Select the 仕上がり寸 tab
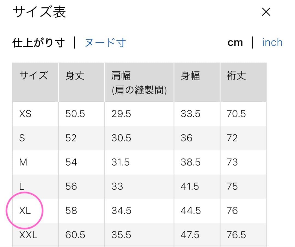 (x=39, y=43)
